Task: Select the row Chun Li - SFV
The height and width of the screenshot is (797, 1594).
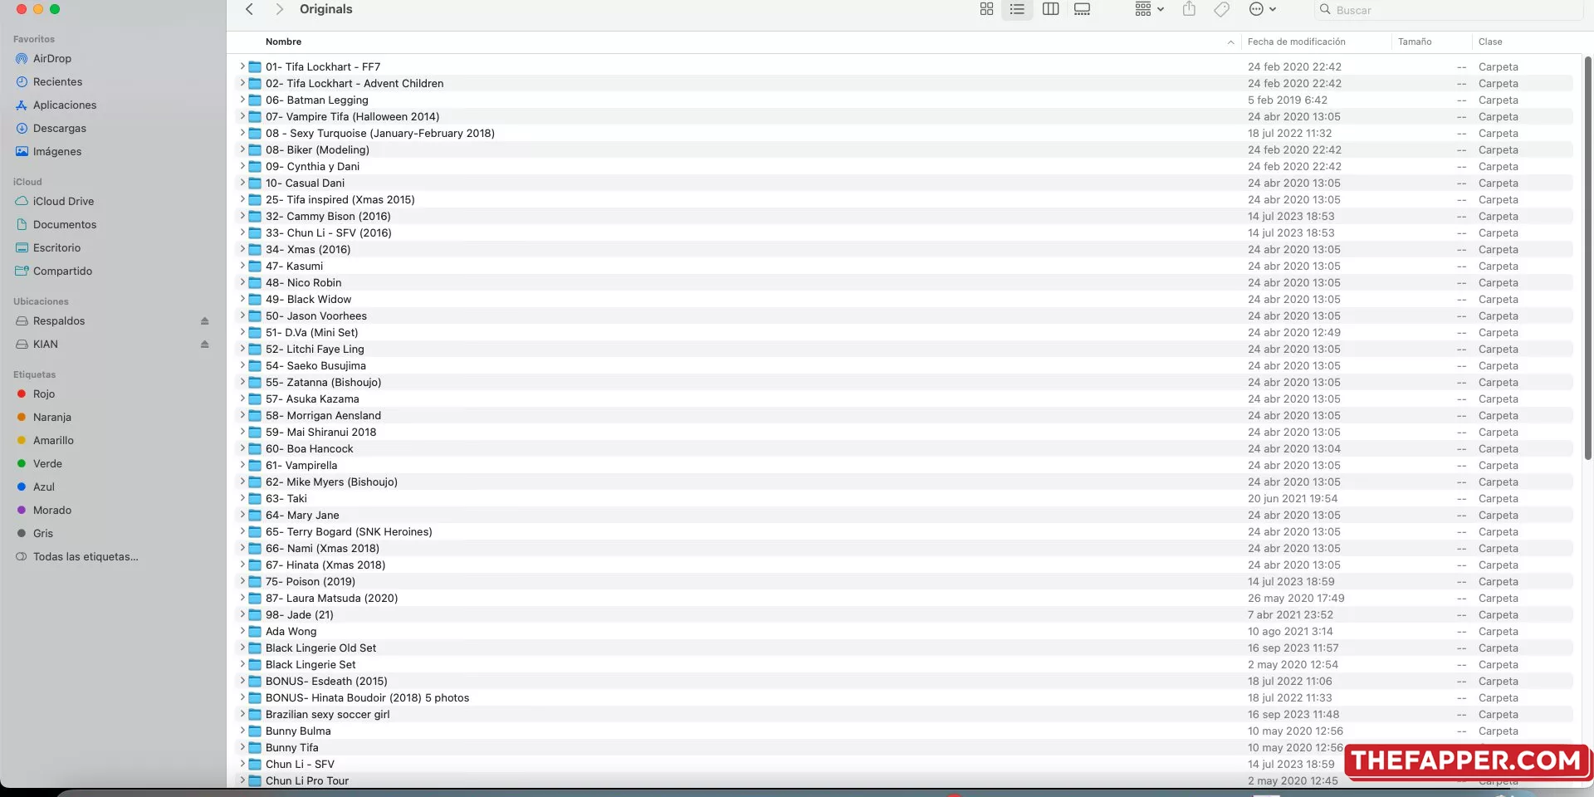Action: [905, 765]
